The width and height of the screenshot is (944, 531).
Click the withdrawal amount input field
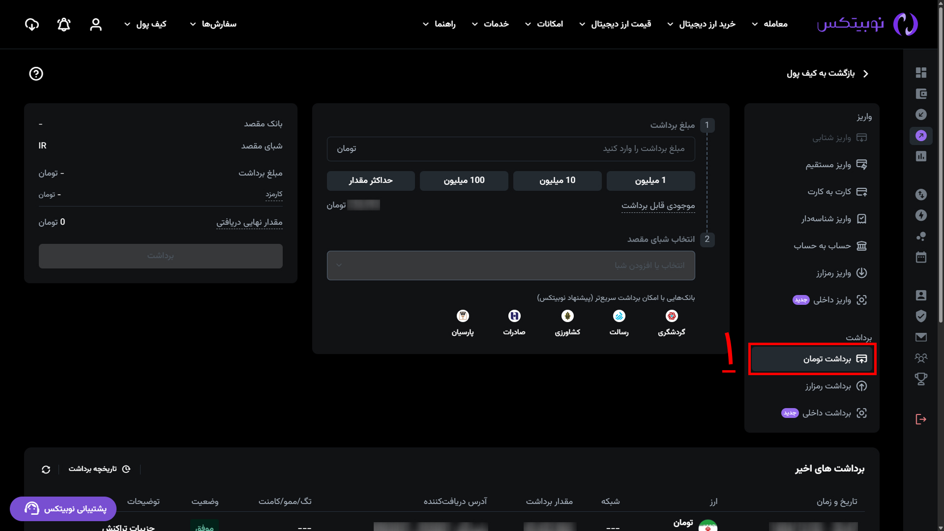(x=511, y=149)
